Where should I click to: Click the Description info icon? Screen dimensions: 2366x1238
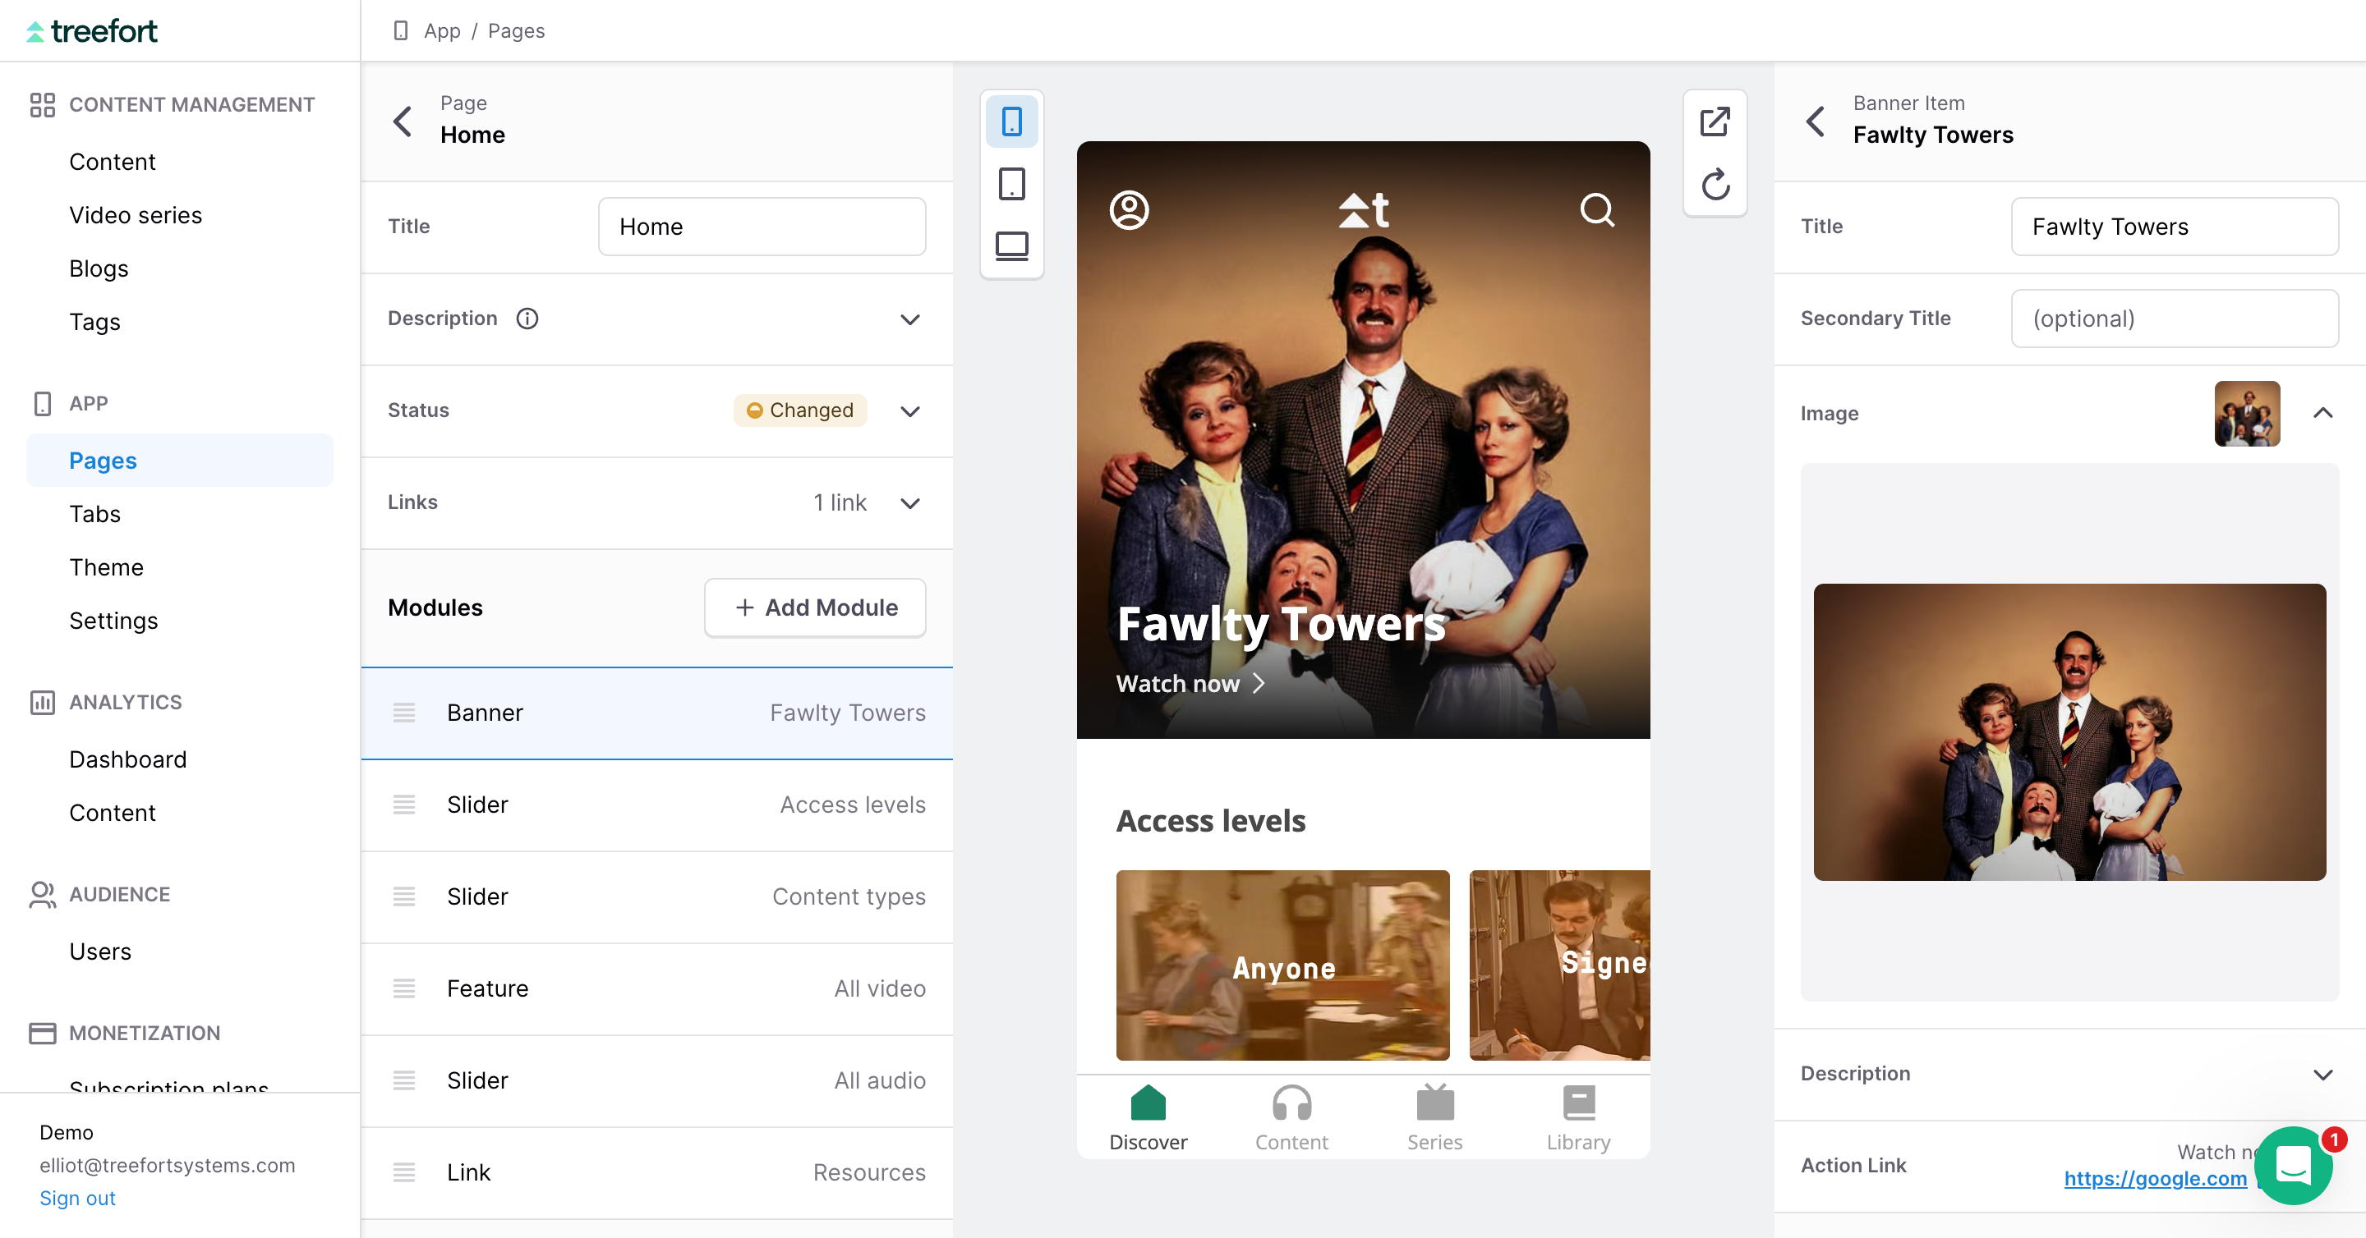tap(527, 319)
